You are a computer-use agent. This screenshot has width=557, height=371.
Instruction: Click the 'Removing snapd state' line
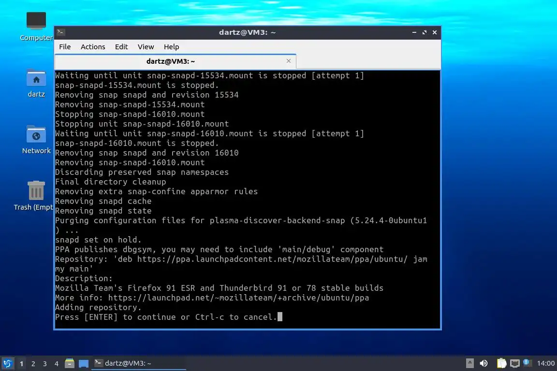click(x=103, y=211)
